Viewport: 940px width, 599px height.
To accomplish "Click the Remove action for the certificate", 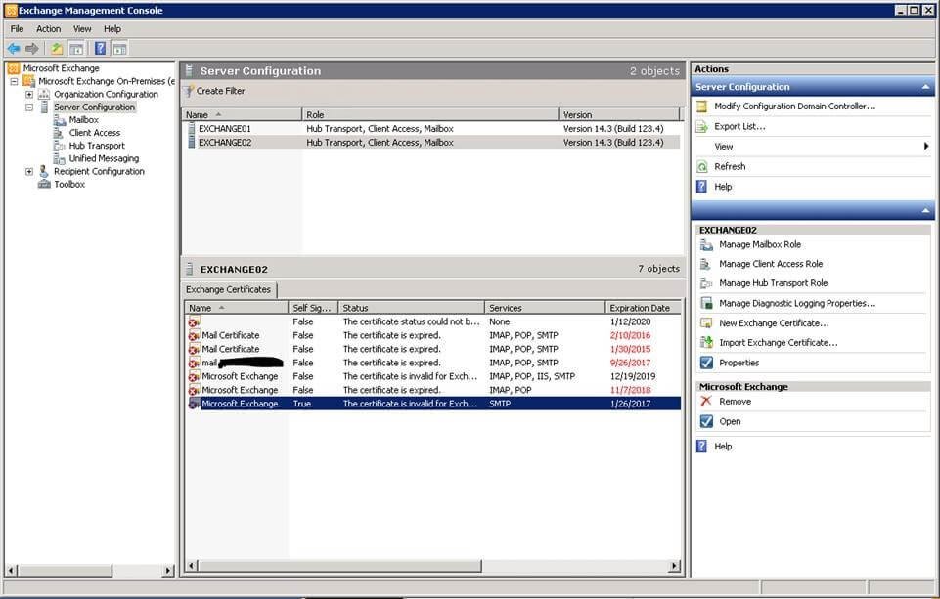I will tap(735, 402).
